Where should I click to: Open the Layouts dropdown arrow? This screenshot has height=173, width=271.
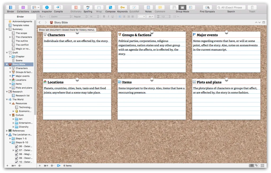point(38,7)
